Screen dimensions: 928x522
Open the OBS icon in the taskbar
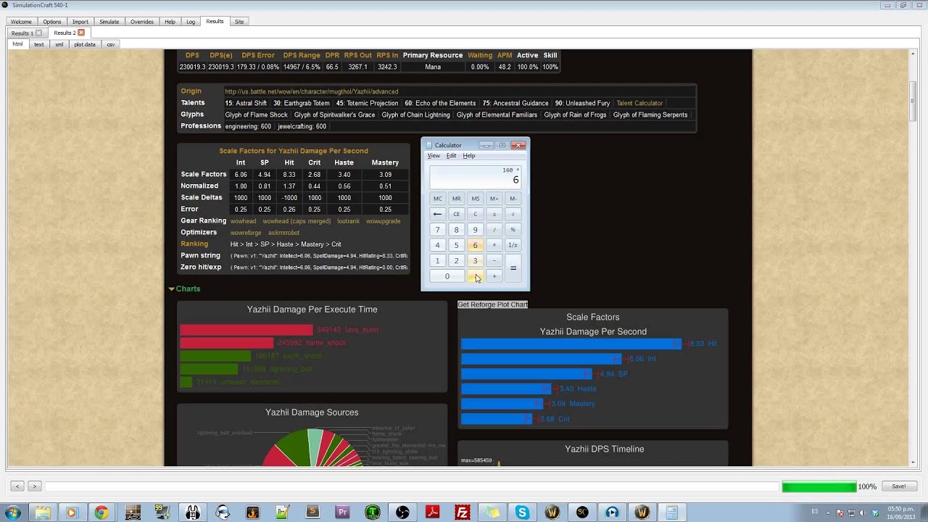(x=402, y=513)
